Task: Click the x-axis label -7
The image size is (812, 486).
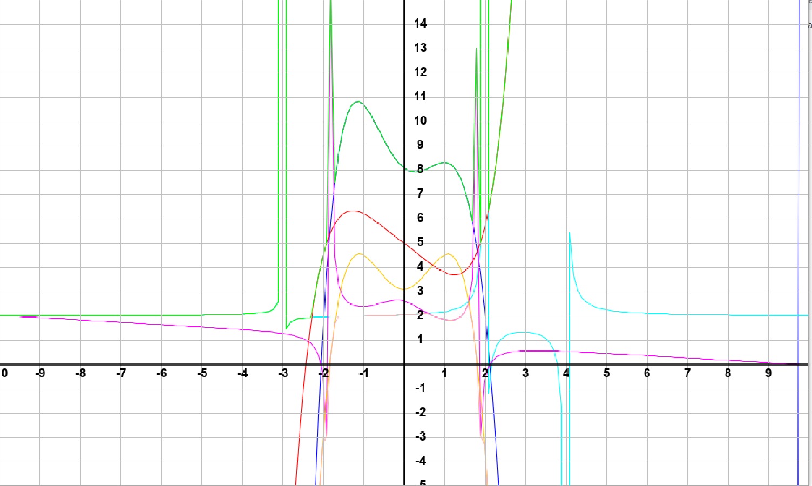Action: pos(121,373)
